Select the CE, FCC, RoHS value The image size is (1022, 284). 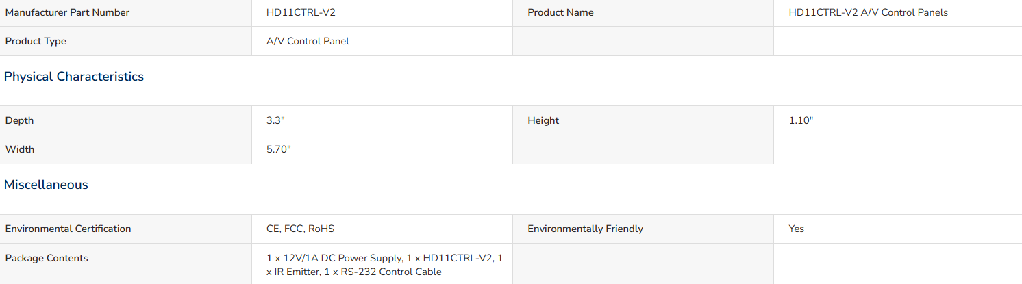[x=300, y=229]
